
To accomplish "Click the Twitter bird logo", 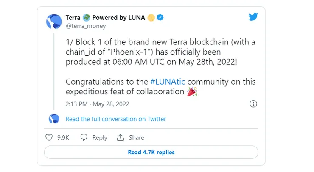I will click(253, 17).
